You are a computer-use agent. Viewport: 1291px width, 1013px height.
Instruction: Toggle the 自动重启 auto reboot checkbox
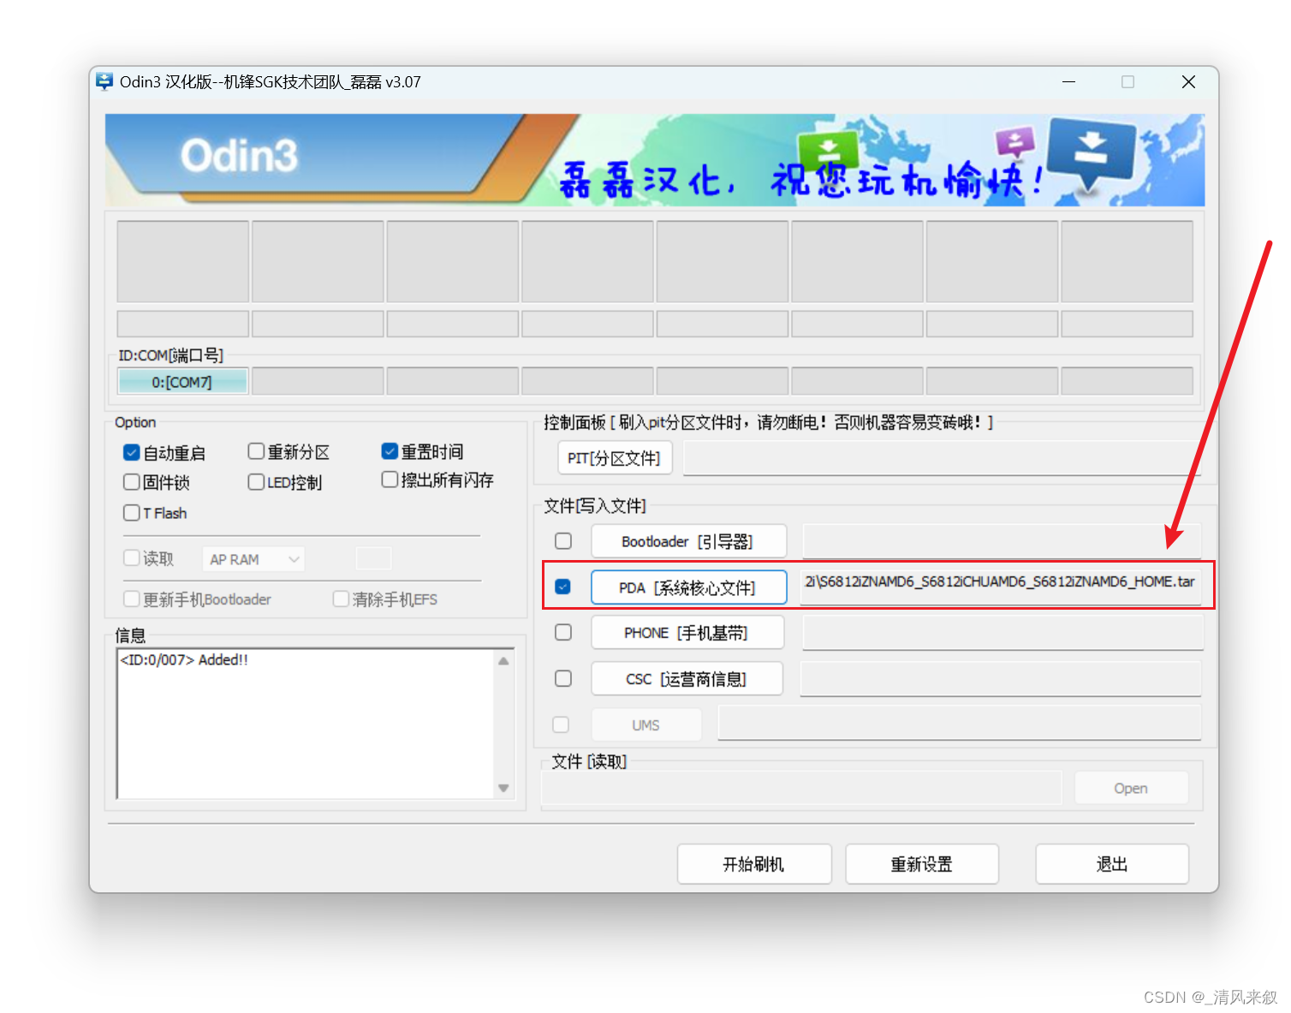[x=132, y=452]
